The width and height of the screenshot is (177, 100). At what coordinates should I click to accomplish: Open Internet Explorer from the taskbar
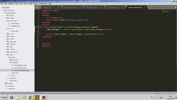(x=11, y=97)
